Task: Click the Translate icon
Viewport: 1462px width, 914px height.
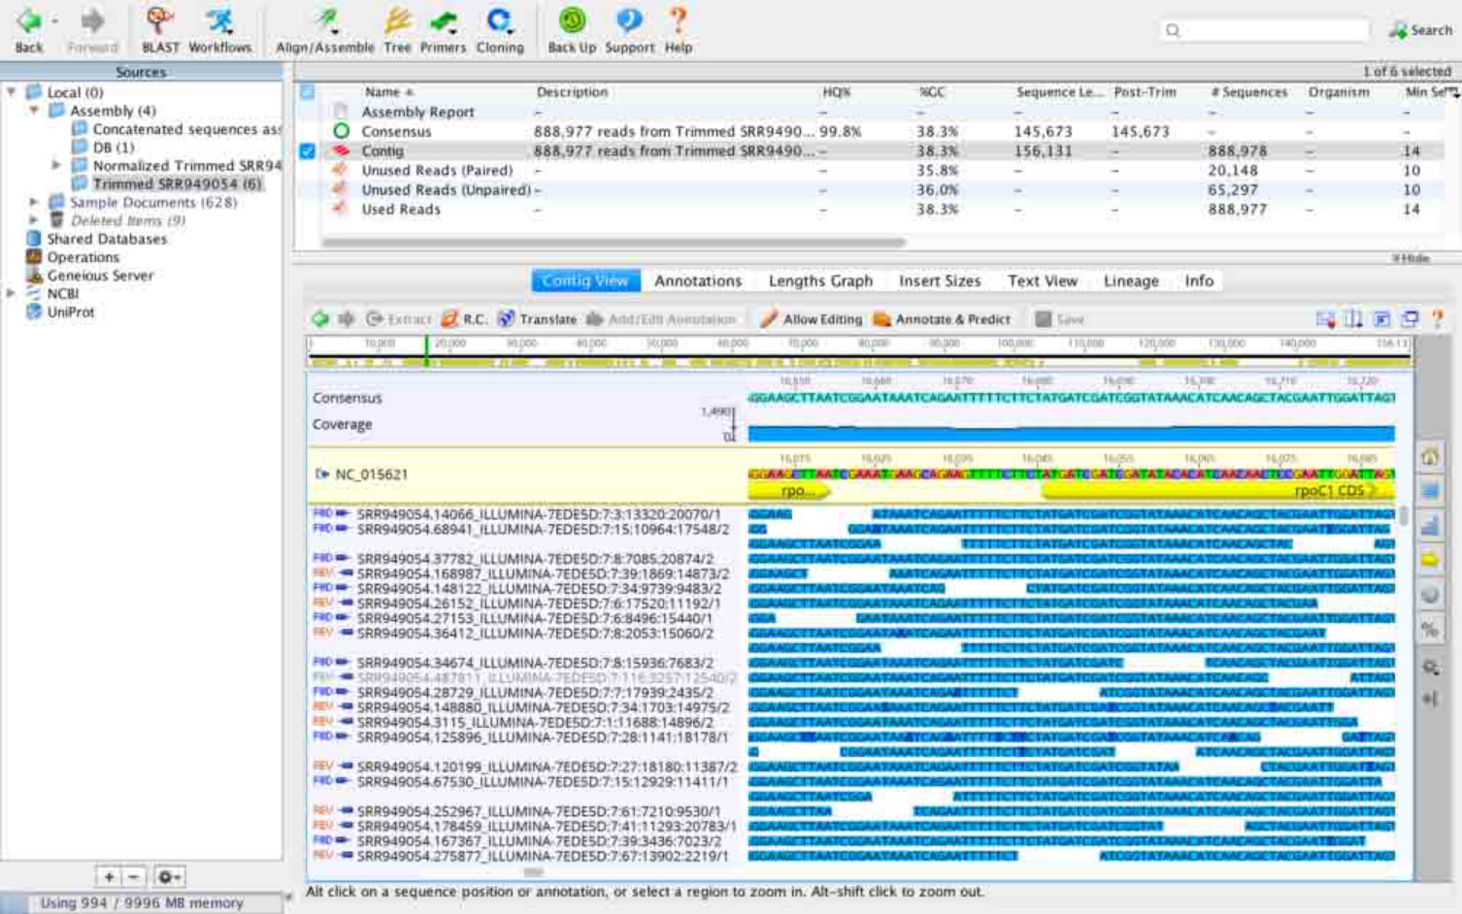Action: coord(506,319)
